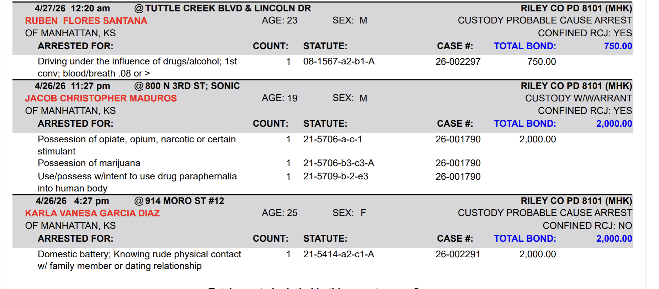Click case number 26-002291
The width and height of the screenshot is (659, 289).
click(458, 254)
